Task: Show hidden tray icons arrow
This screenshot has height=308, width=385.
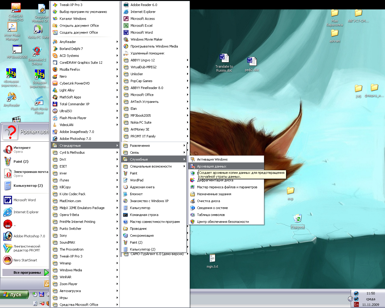Action: (350, 299)
